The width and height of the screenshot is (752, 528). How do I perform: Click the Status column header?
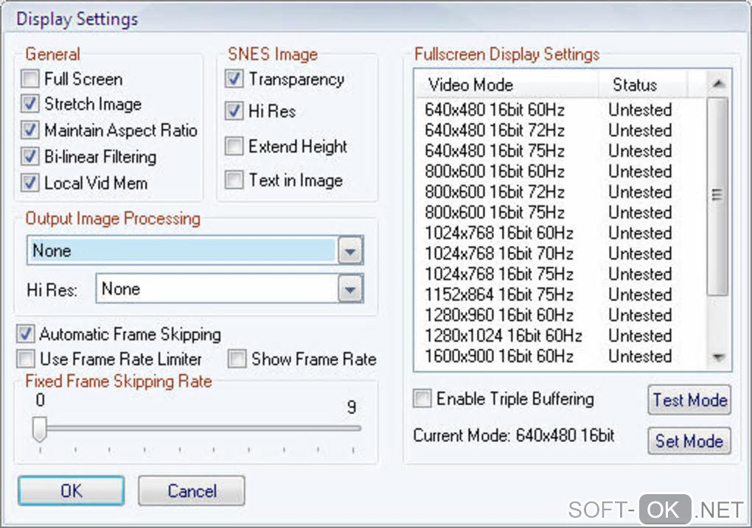coord(635,85)
